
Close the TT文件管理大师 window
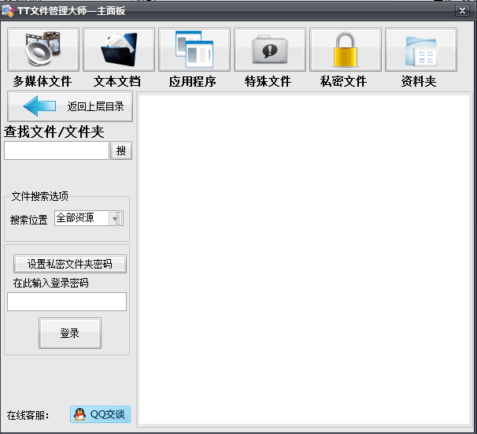coord(461,10)
